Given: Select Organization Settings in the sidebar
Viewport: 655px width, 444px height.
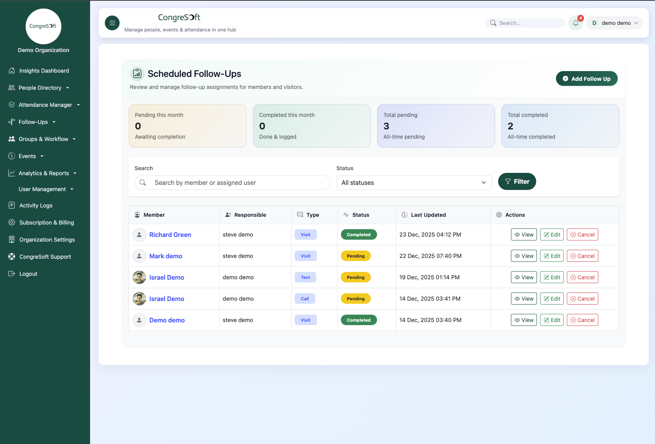Looking at the screenshot, I should coord(47,240).
